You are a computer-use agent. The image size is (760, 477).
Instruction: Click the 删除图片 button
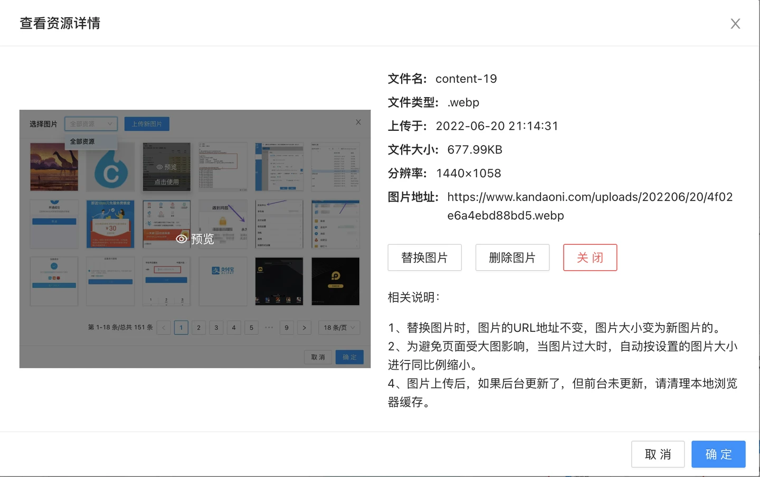point(512,257)
